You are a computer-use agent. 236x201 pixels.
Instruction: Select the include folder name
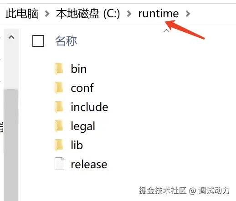click(x=89, y=107)
